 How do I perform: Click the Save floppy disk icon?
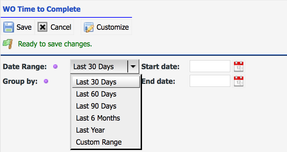8,27
